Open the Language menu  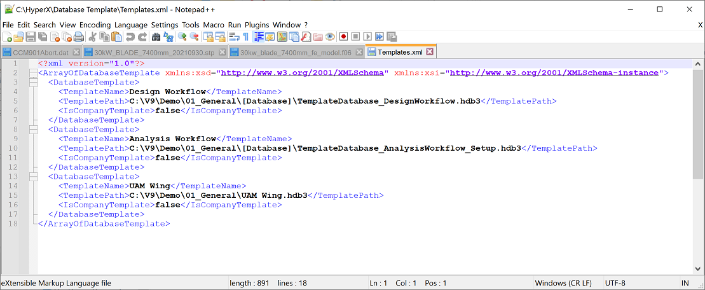[130, 25]
